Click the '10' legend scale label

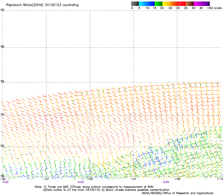point(147,8)
